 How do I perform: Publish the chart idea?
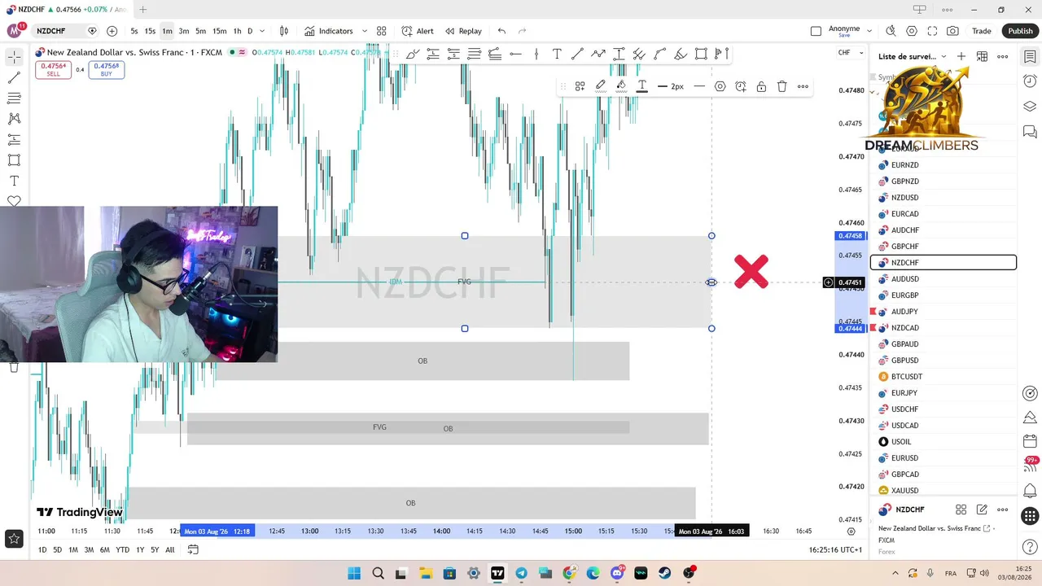click(1020, 31)
